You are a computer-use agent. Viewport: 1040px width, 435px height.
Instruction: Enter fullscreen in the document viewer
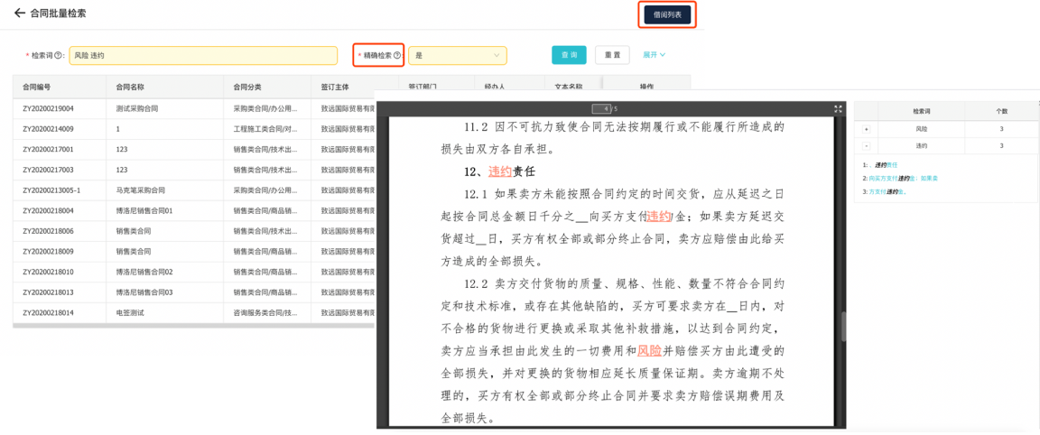(838, 109)
